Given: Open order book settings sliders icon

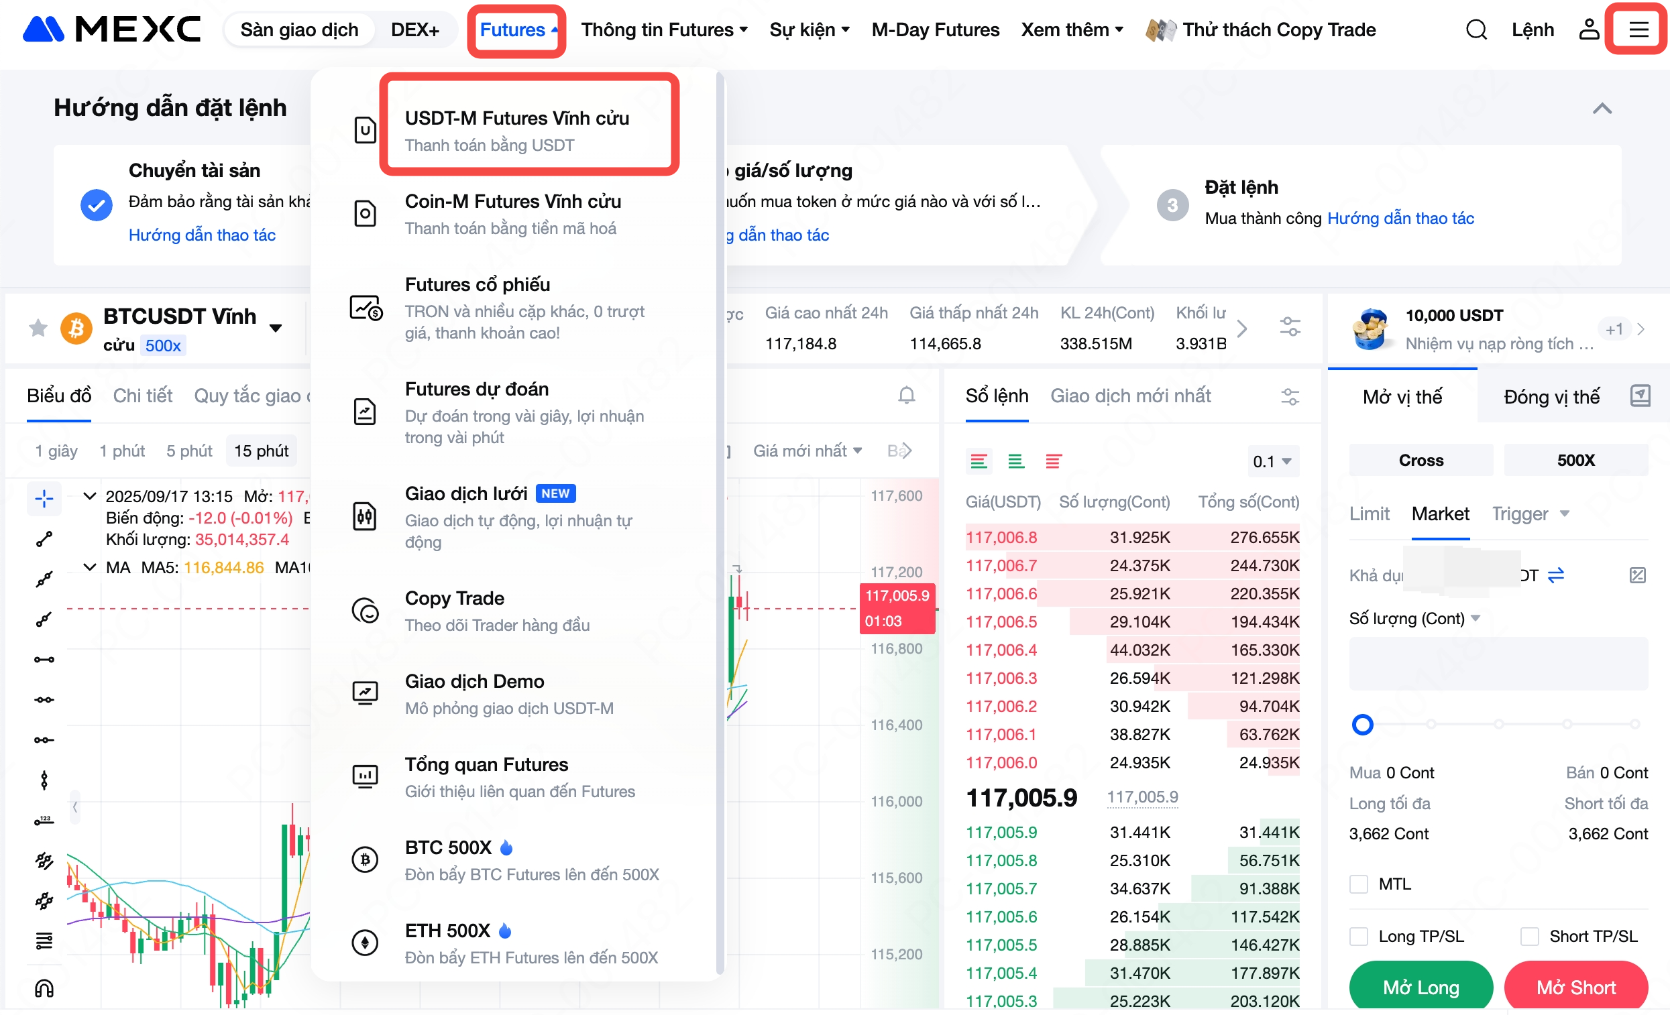Looking at the screenshot, I should (1289, 396).
